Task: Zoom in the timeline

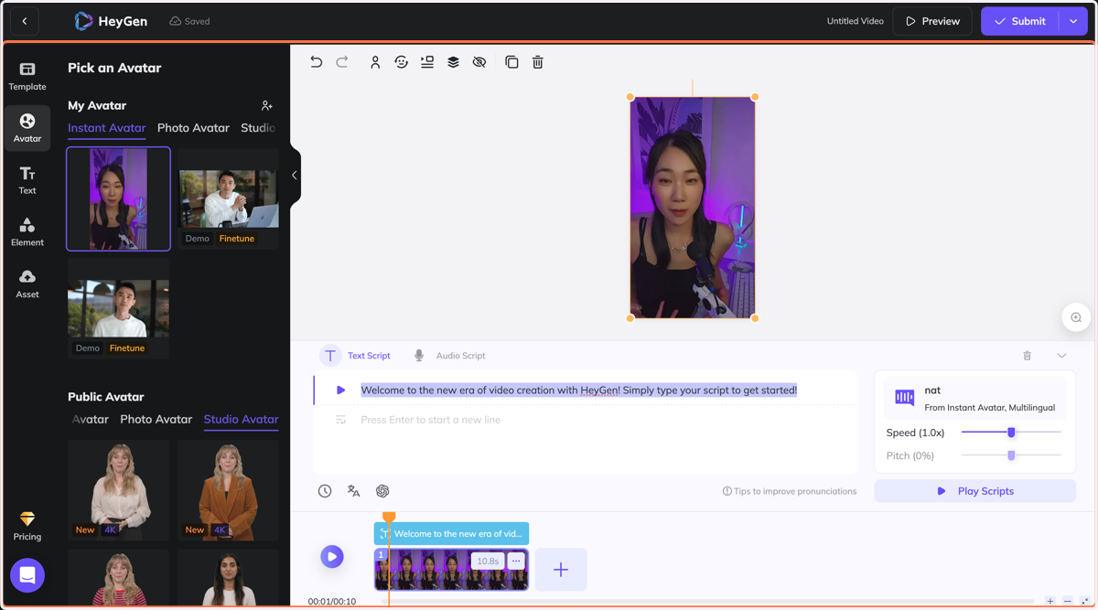Action: [x=1050, y=602]
